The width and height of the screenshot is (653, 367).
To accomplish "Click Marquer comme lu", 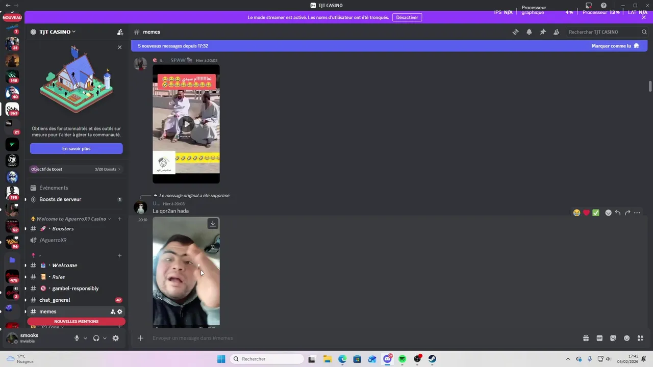I will 615,46.
